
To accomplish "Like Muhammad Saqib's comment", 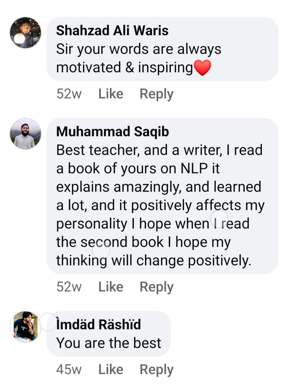I will tap(111, 287).
